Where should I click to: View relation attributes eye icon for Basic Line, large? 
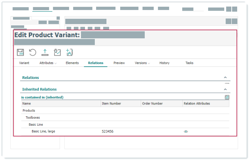click(x=186, y=132)
